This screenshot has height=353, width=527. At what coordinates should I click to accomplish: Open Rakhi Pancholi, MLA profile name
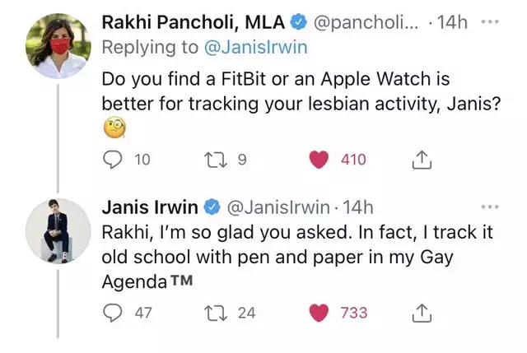[x=188, y=22]
